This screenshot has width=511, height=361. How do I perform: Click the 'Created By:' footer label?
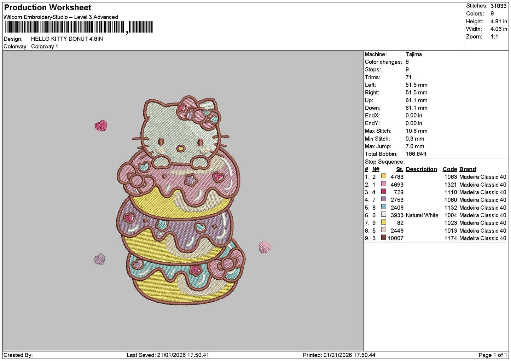[18, 355]
